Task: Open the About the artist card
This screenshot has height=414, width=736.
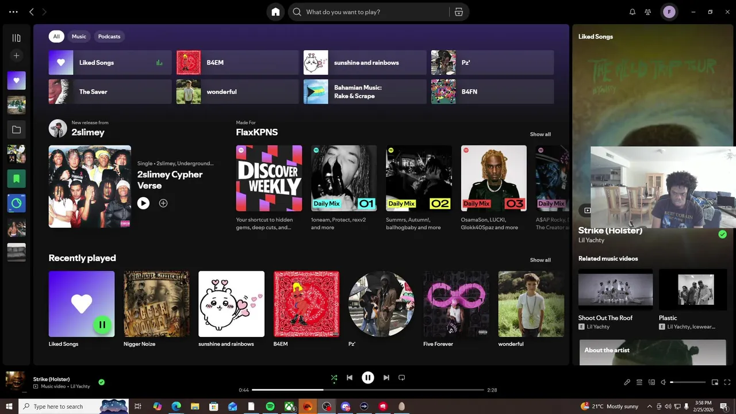Action: click(653, 352)
